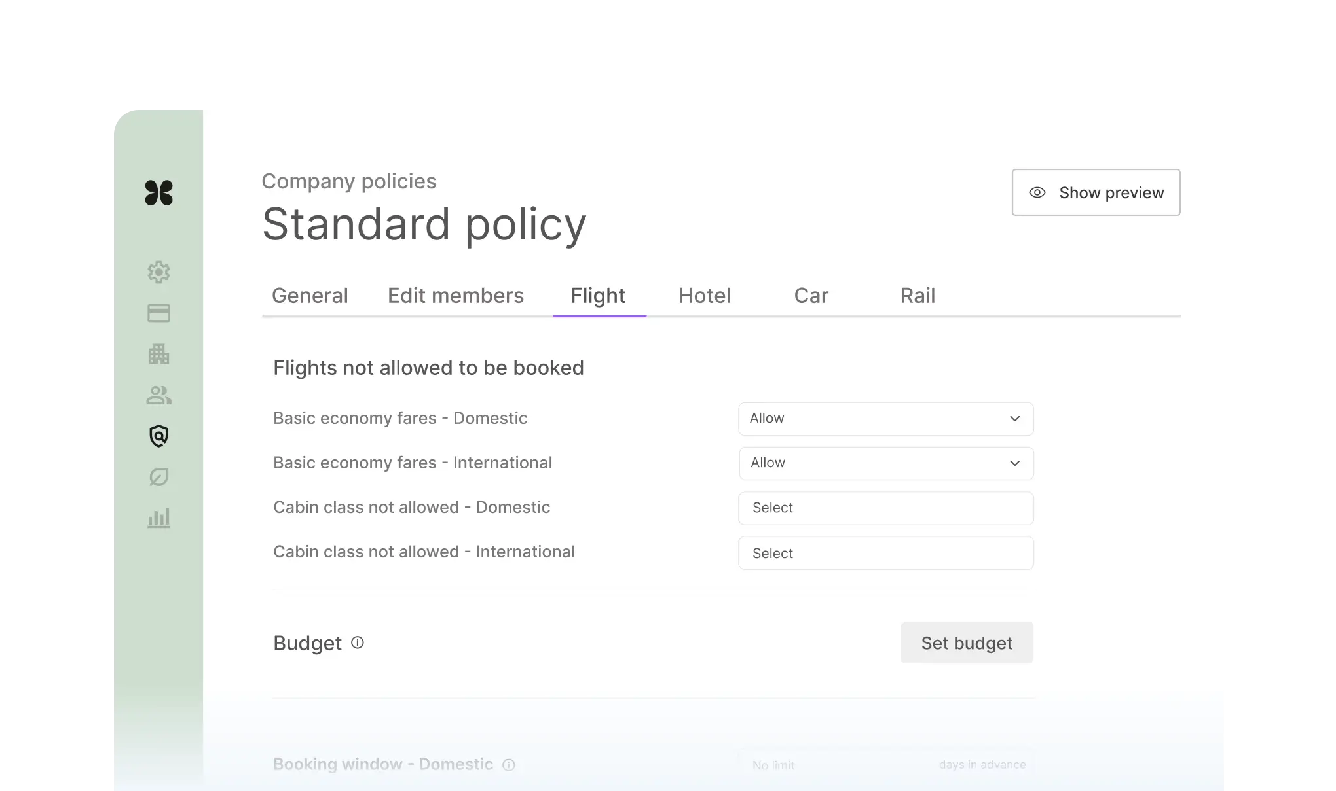Open the Budget info tooltip icon
Screen dimensions: 1336x791
click(x=358, y=643)
